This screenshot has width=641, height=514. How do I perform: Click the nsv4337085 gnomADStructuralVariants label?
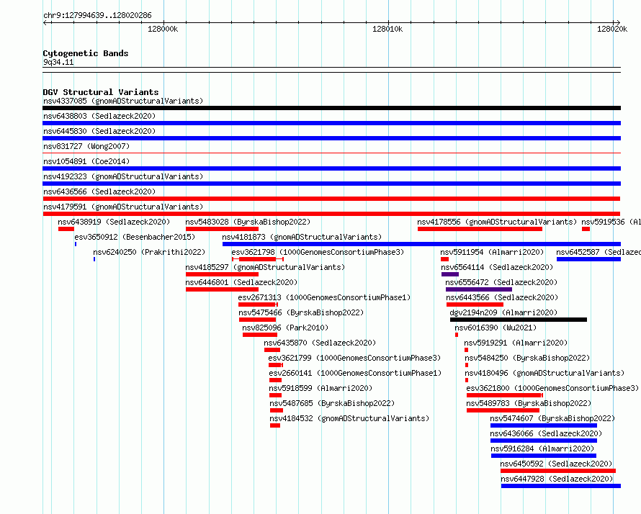[x=123, y=101]
